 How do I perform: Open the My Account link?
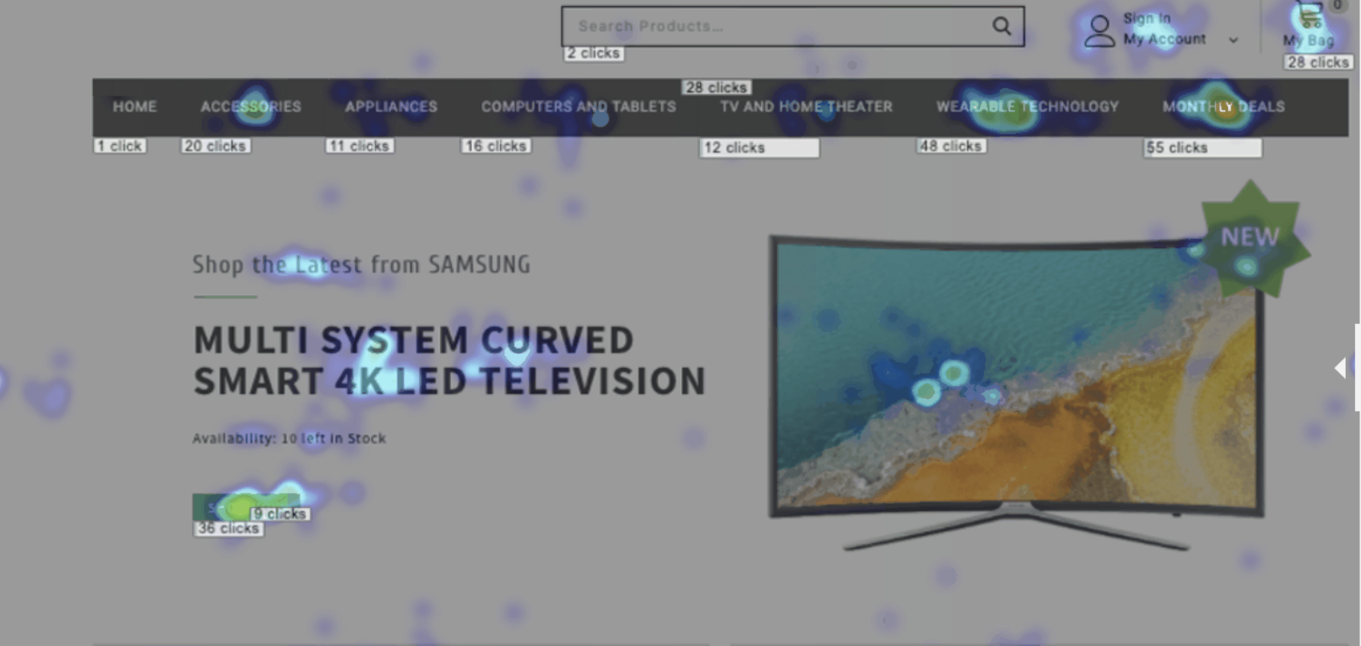(1164, 39)
